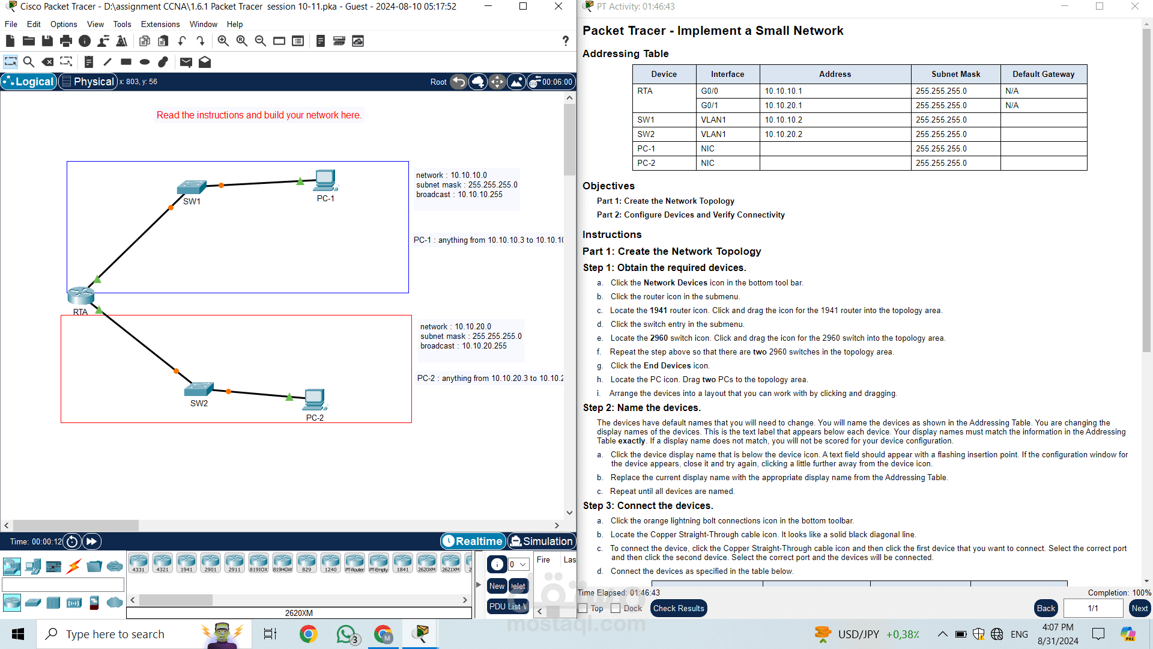
Task: Select the 1941 router from the device list
Action: 186,561
